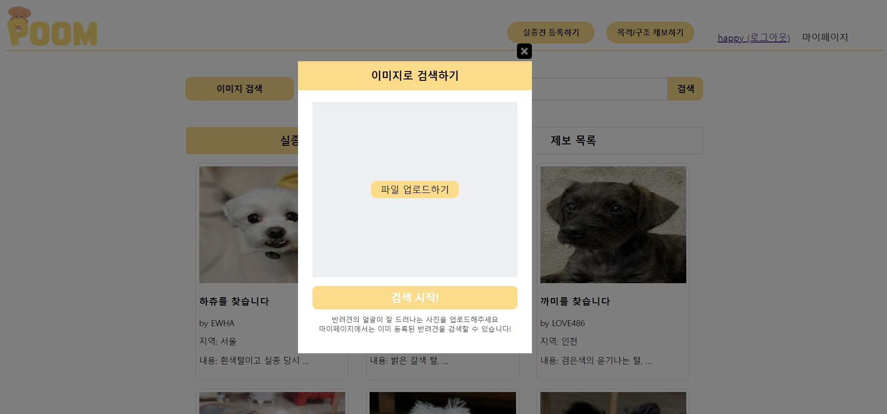Screen dimensions: 887x414
Task: Switch to the 제보 목록 tab
Action: (x=573, y=141)
